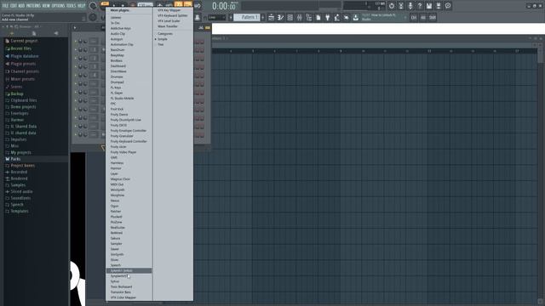Click the render export icon

[439, 6]
